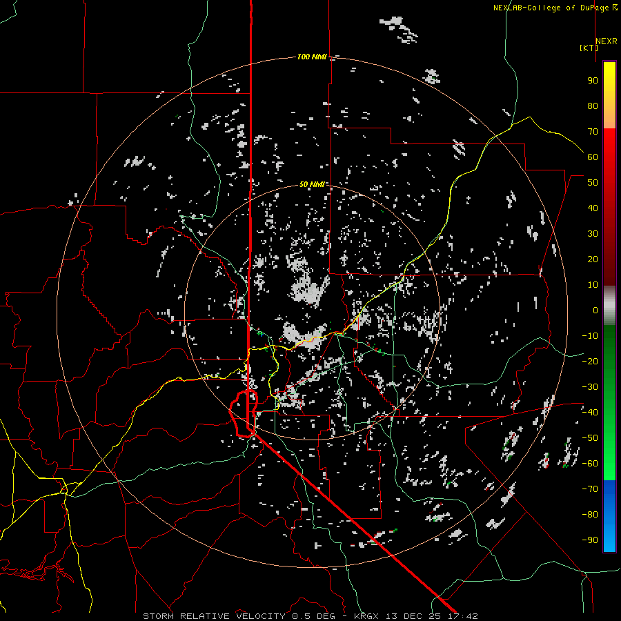Click the 0 value on the velocity scale

click(x=595, y=310)
